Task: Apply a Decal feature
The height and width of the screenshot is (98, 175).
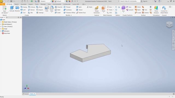Action: coord(39,7)
